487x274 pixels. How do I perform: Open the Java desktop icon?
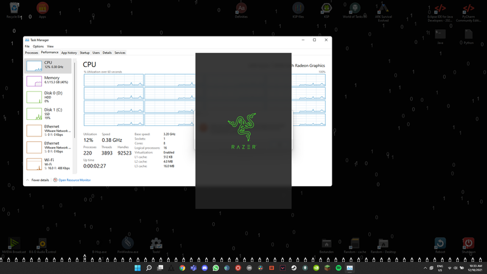tap(440, 37)
